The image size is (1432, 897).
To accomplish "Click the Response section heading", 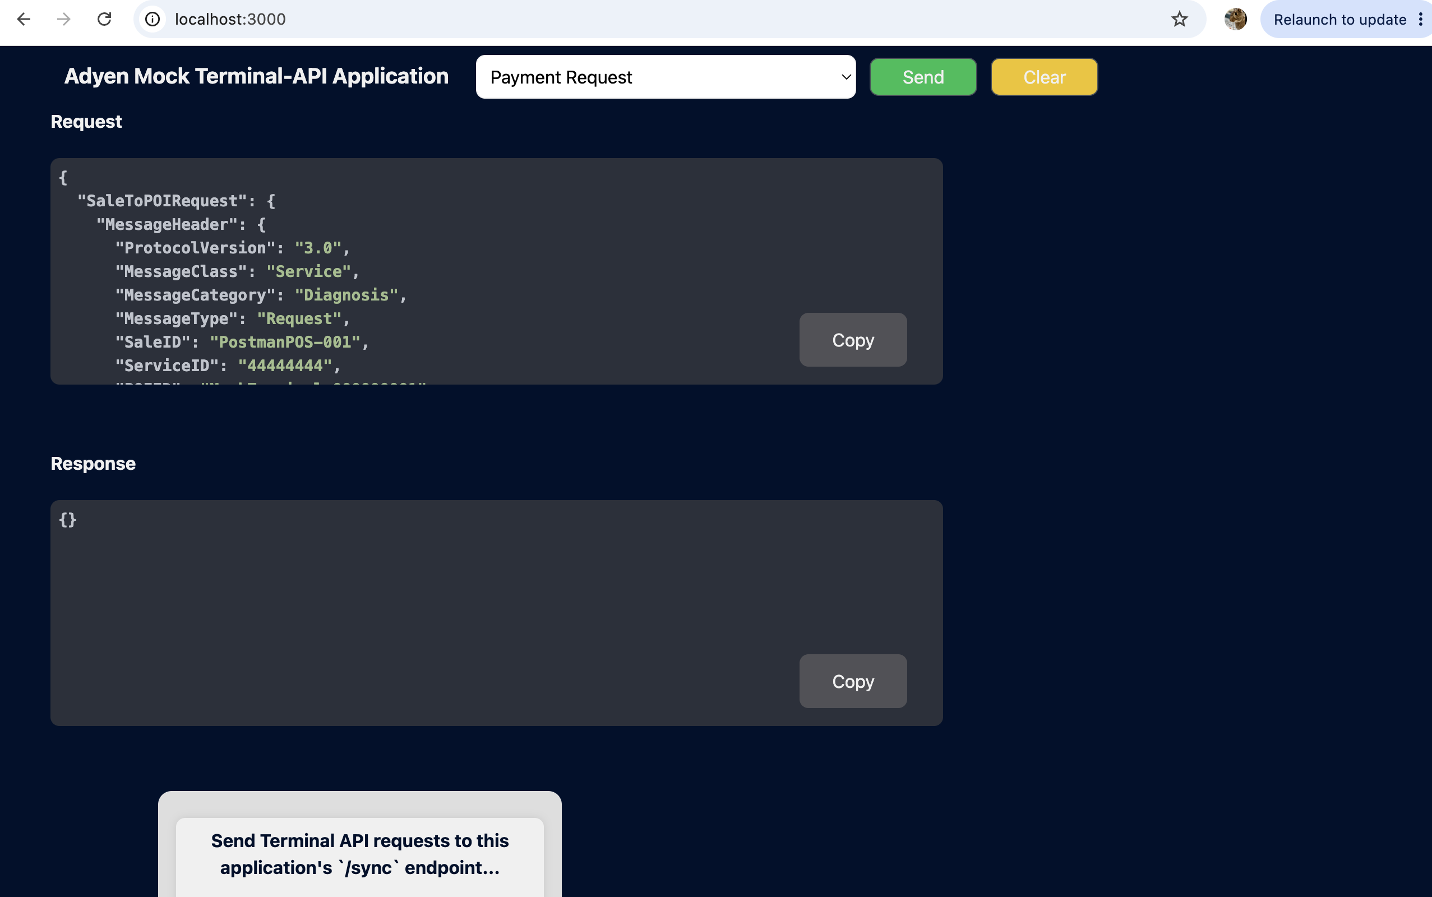I will pyautogui.click(x=93, y=463).
